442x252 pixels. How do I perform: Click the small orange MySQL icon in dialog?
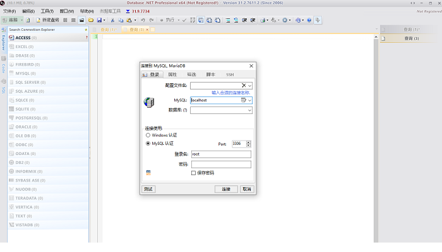coord(148,173)
